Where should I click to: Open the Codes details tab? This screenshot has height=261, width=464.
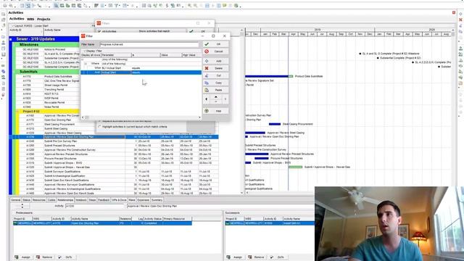pyautogui.click(x=51, y=200)
